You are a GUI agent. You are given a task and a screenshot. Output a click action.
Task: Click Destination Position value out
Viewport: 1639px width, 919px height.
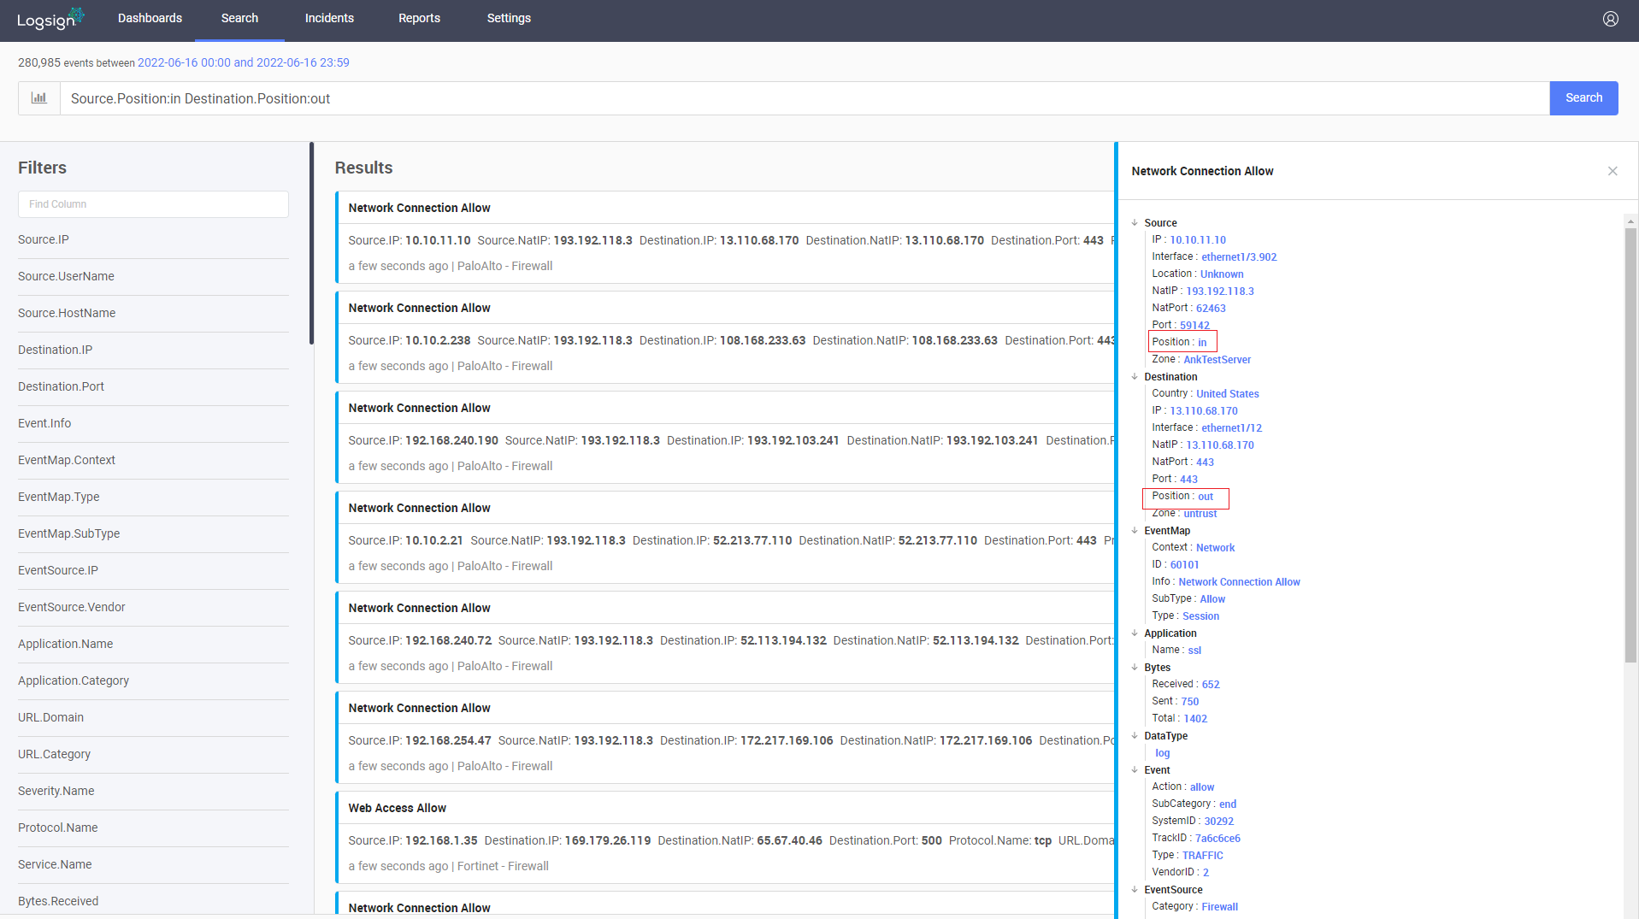tap(1206, 497)
